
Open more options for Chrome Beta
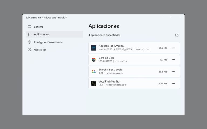[x=173, y=60]
